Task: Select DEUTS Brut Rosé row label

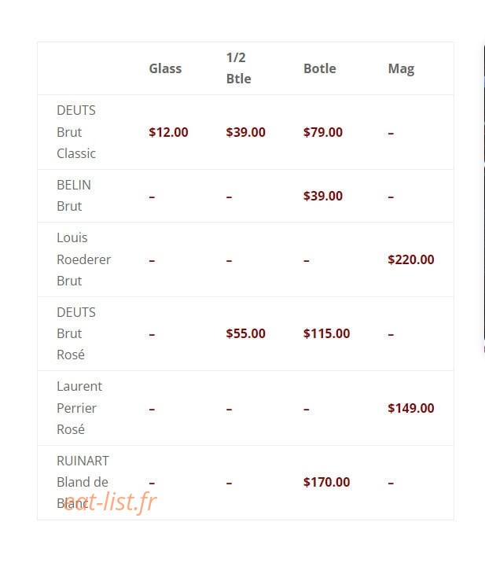Action: pyautogui.click(x=76, y=333)
